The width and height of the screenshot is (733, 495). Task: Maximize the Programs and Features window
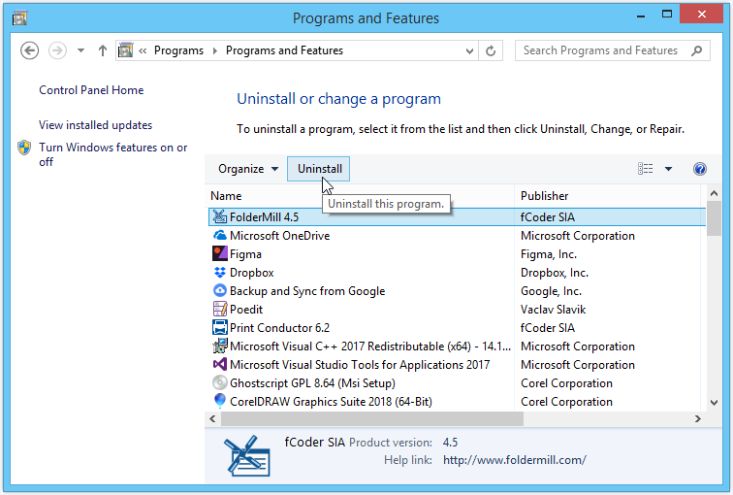pyautogui.click(x=667, y=15)
